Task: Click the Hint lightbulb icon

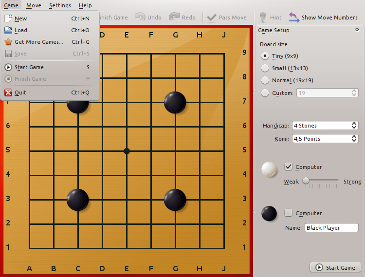Action: pos(263,18)
